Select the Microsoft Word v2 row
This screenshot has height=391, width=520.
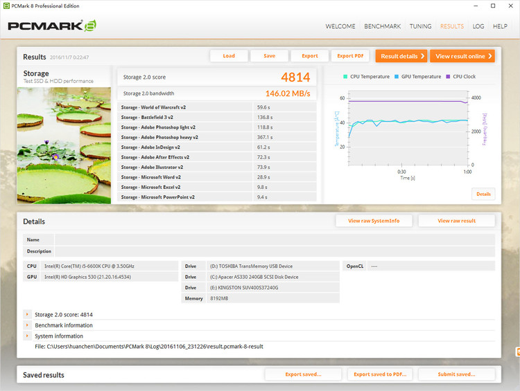(x=217, y=177)
